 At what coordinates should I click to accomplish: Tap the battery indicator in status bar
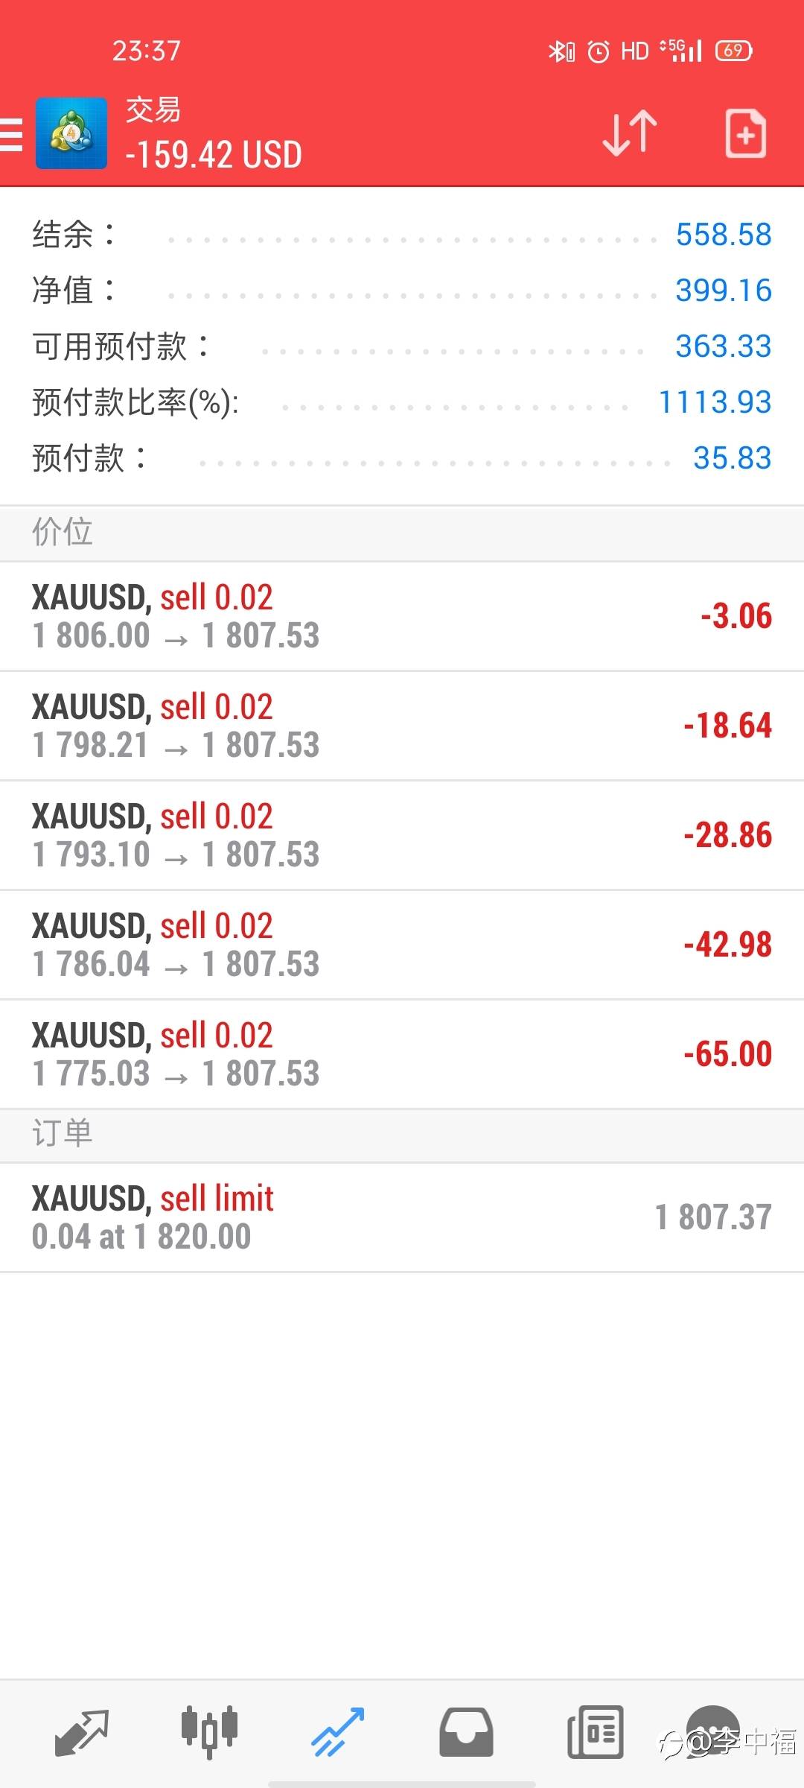[x=733, y=51]
